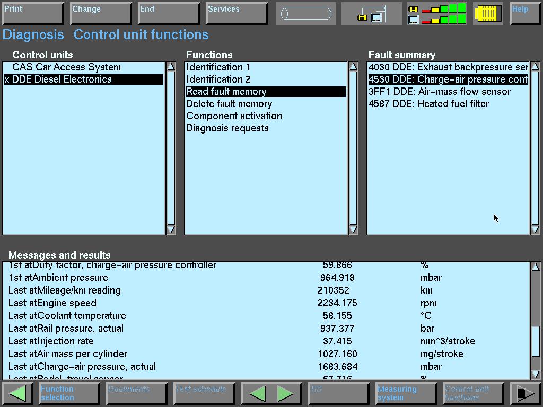This screenshot has height=407, width=543.
Task: Click the yellow diagnostic connector icon
Action: tap(488, 14)
